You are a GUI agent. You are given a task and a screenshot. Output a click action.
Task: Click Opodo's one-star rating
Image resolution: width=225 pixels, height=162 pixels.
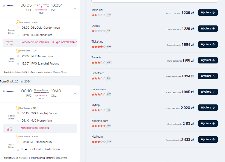99,31
